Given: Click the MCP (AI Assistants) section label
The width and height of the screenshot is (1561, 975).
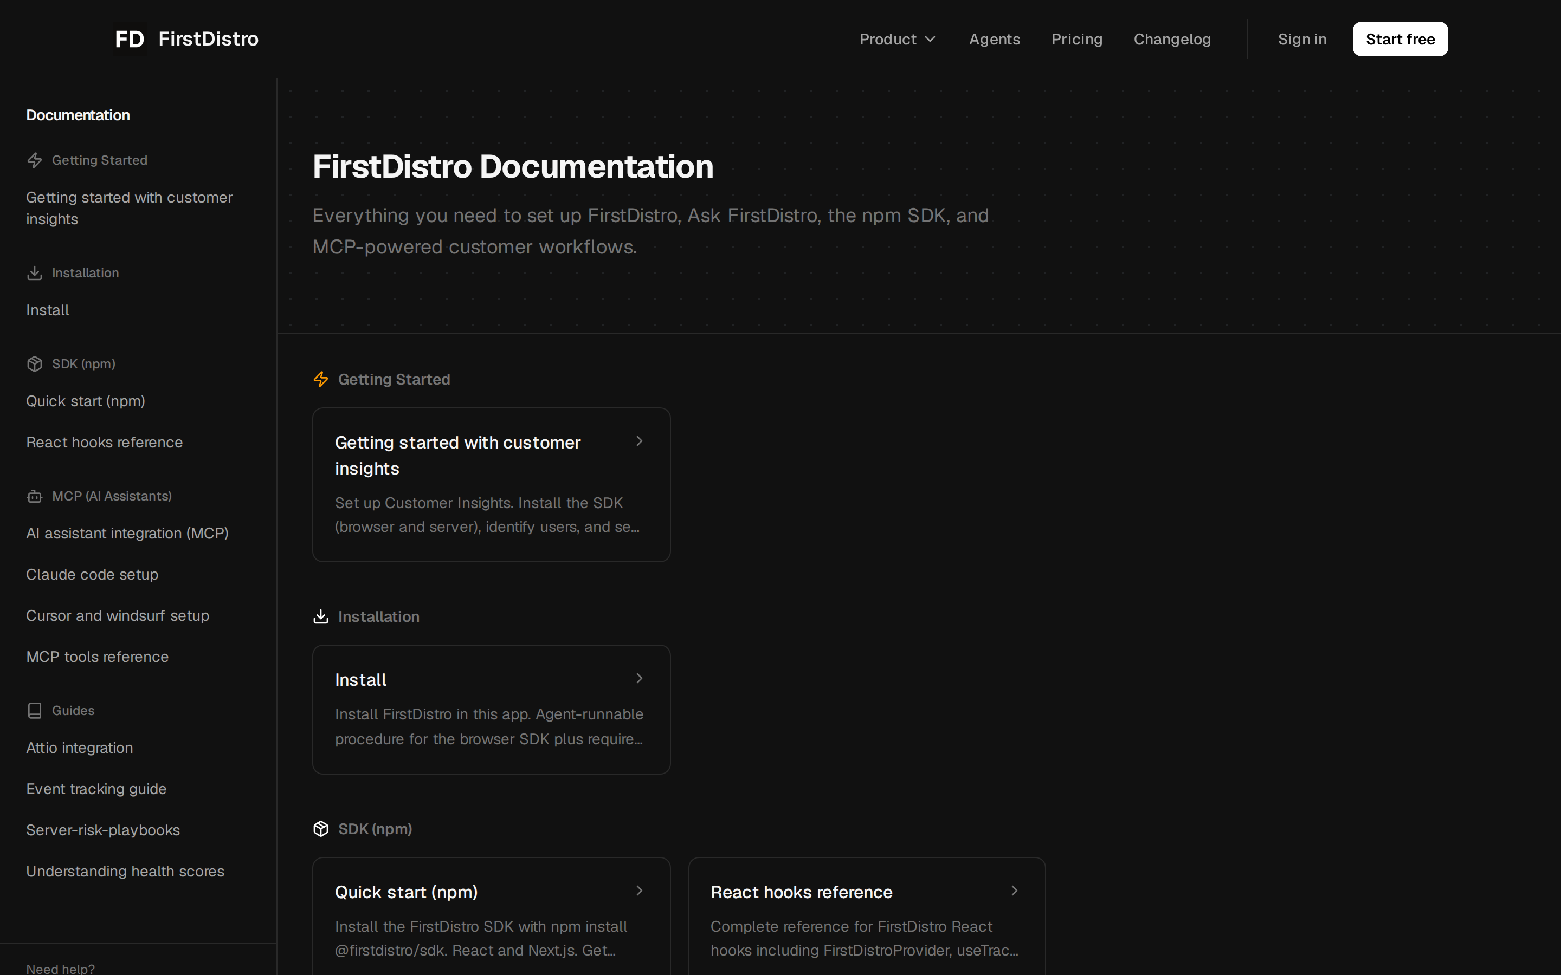Looking at the screenshot, I should click(x=112, y=497).
